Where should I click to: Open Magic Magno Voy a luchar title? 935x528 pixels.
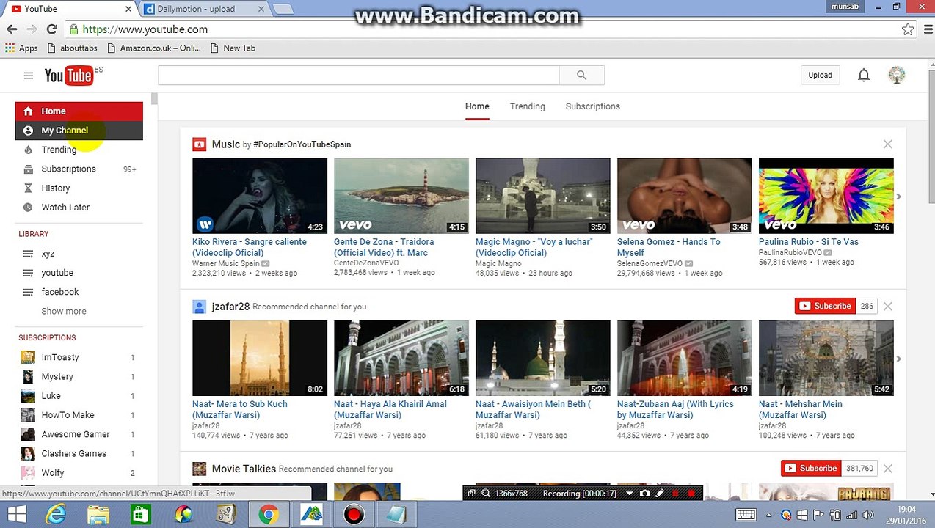tap(534, 247)
